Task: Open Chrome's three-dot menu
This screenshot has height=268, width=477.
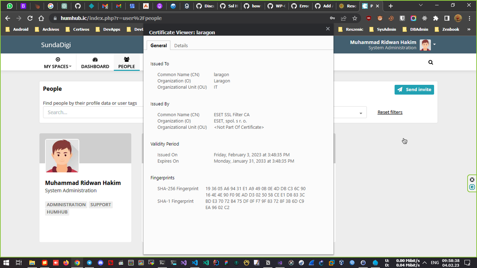Action: [469, 18]
